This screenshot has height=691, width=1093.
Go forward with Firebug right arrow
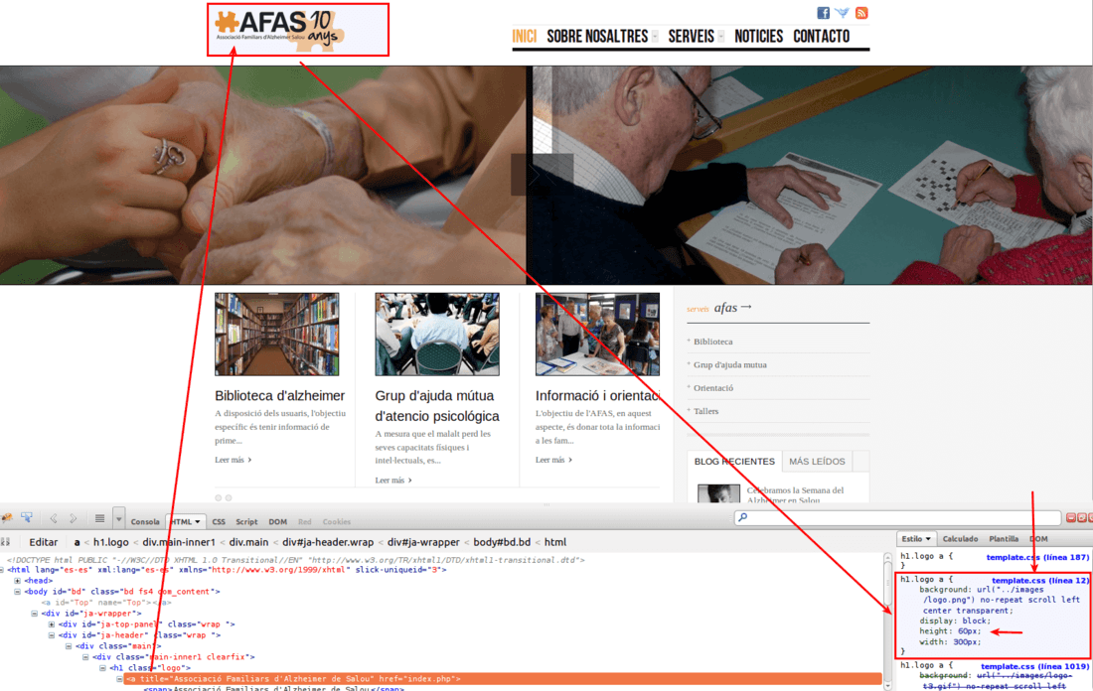(74, 518)
